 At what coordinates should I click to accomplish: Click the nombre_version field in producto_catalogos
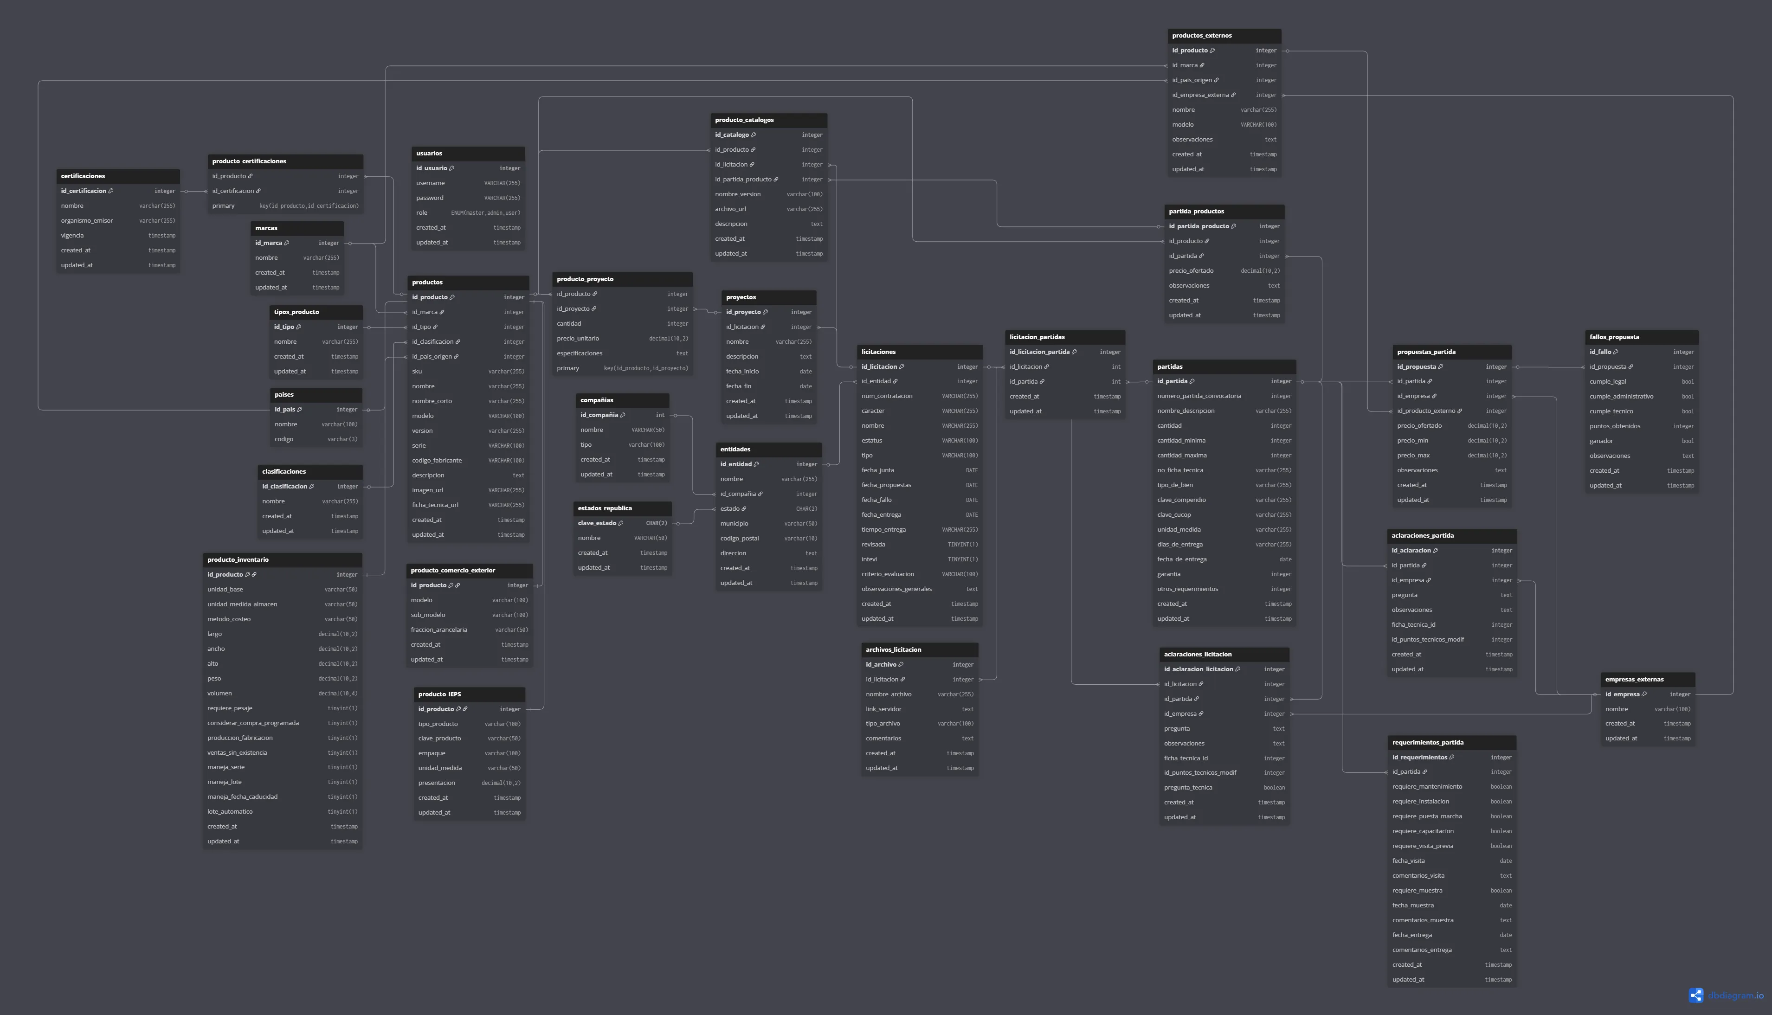[769, 194]
